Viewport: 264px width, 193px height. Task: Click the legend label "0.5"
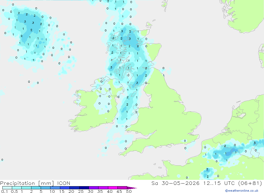(14, 191)
